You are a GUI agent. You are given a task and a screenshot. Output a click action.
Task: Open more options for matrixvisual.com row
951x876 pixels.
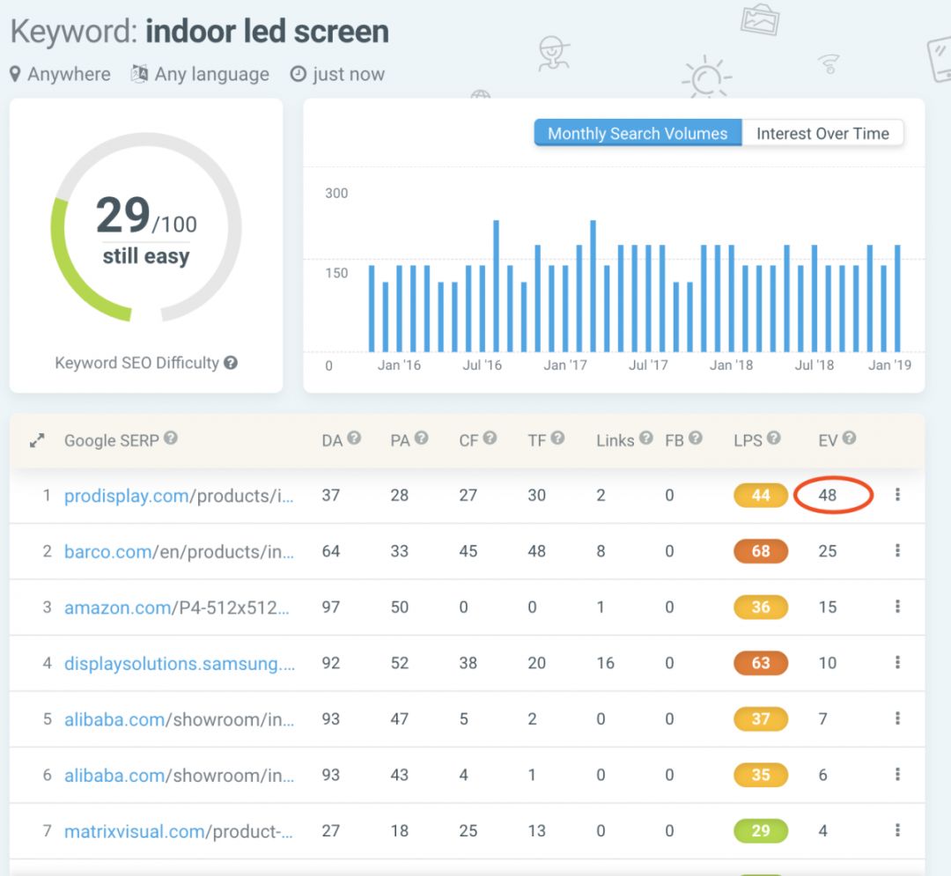click(897, 830)
